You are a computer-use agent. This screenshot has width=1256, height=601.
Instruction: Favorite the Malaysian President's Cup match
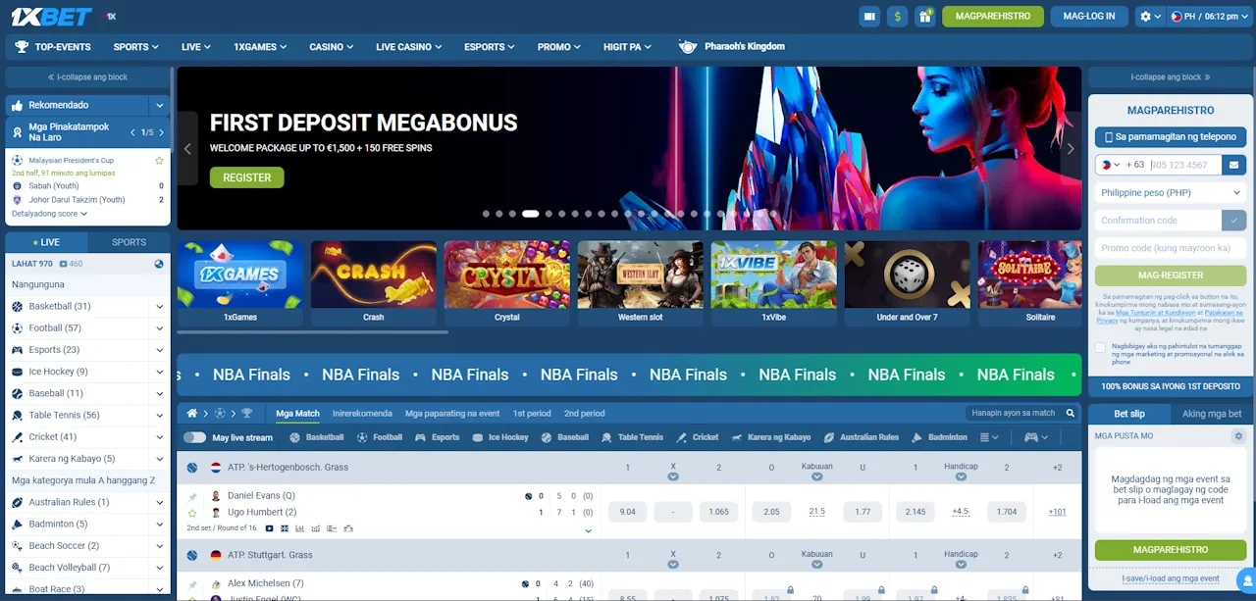click(x=159, y=160)
